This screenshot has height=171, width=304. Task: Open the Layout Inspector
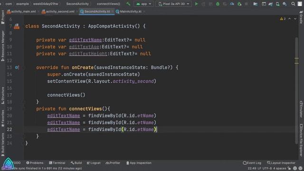pyautogui.click(x=281, y=163)
